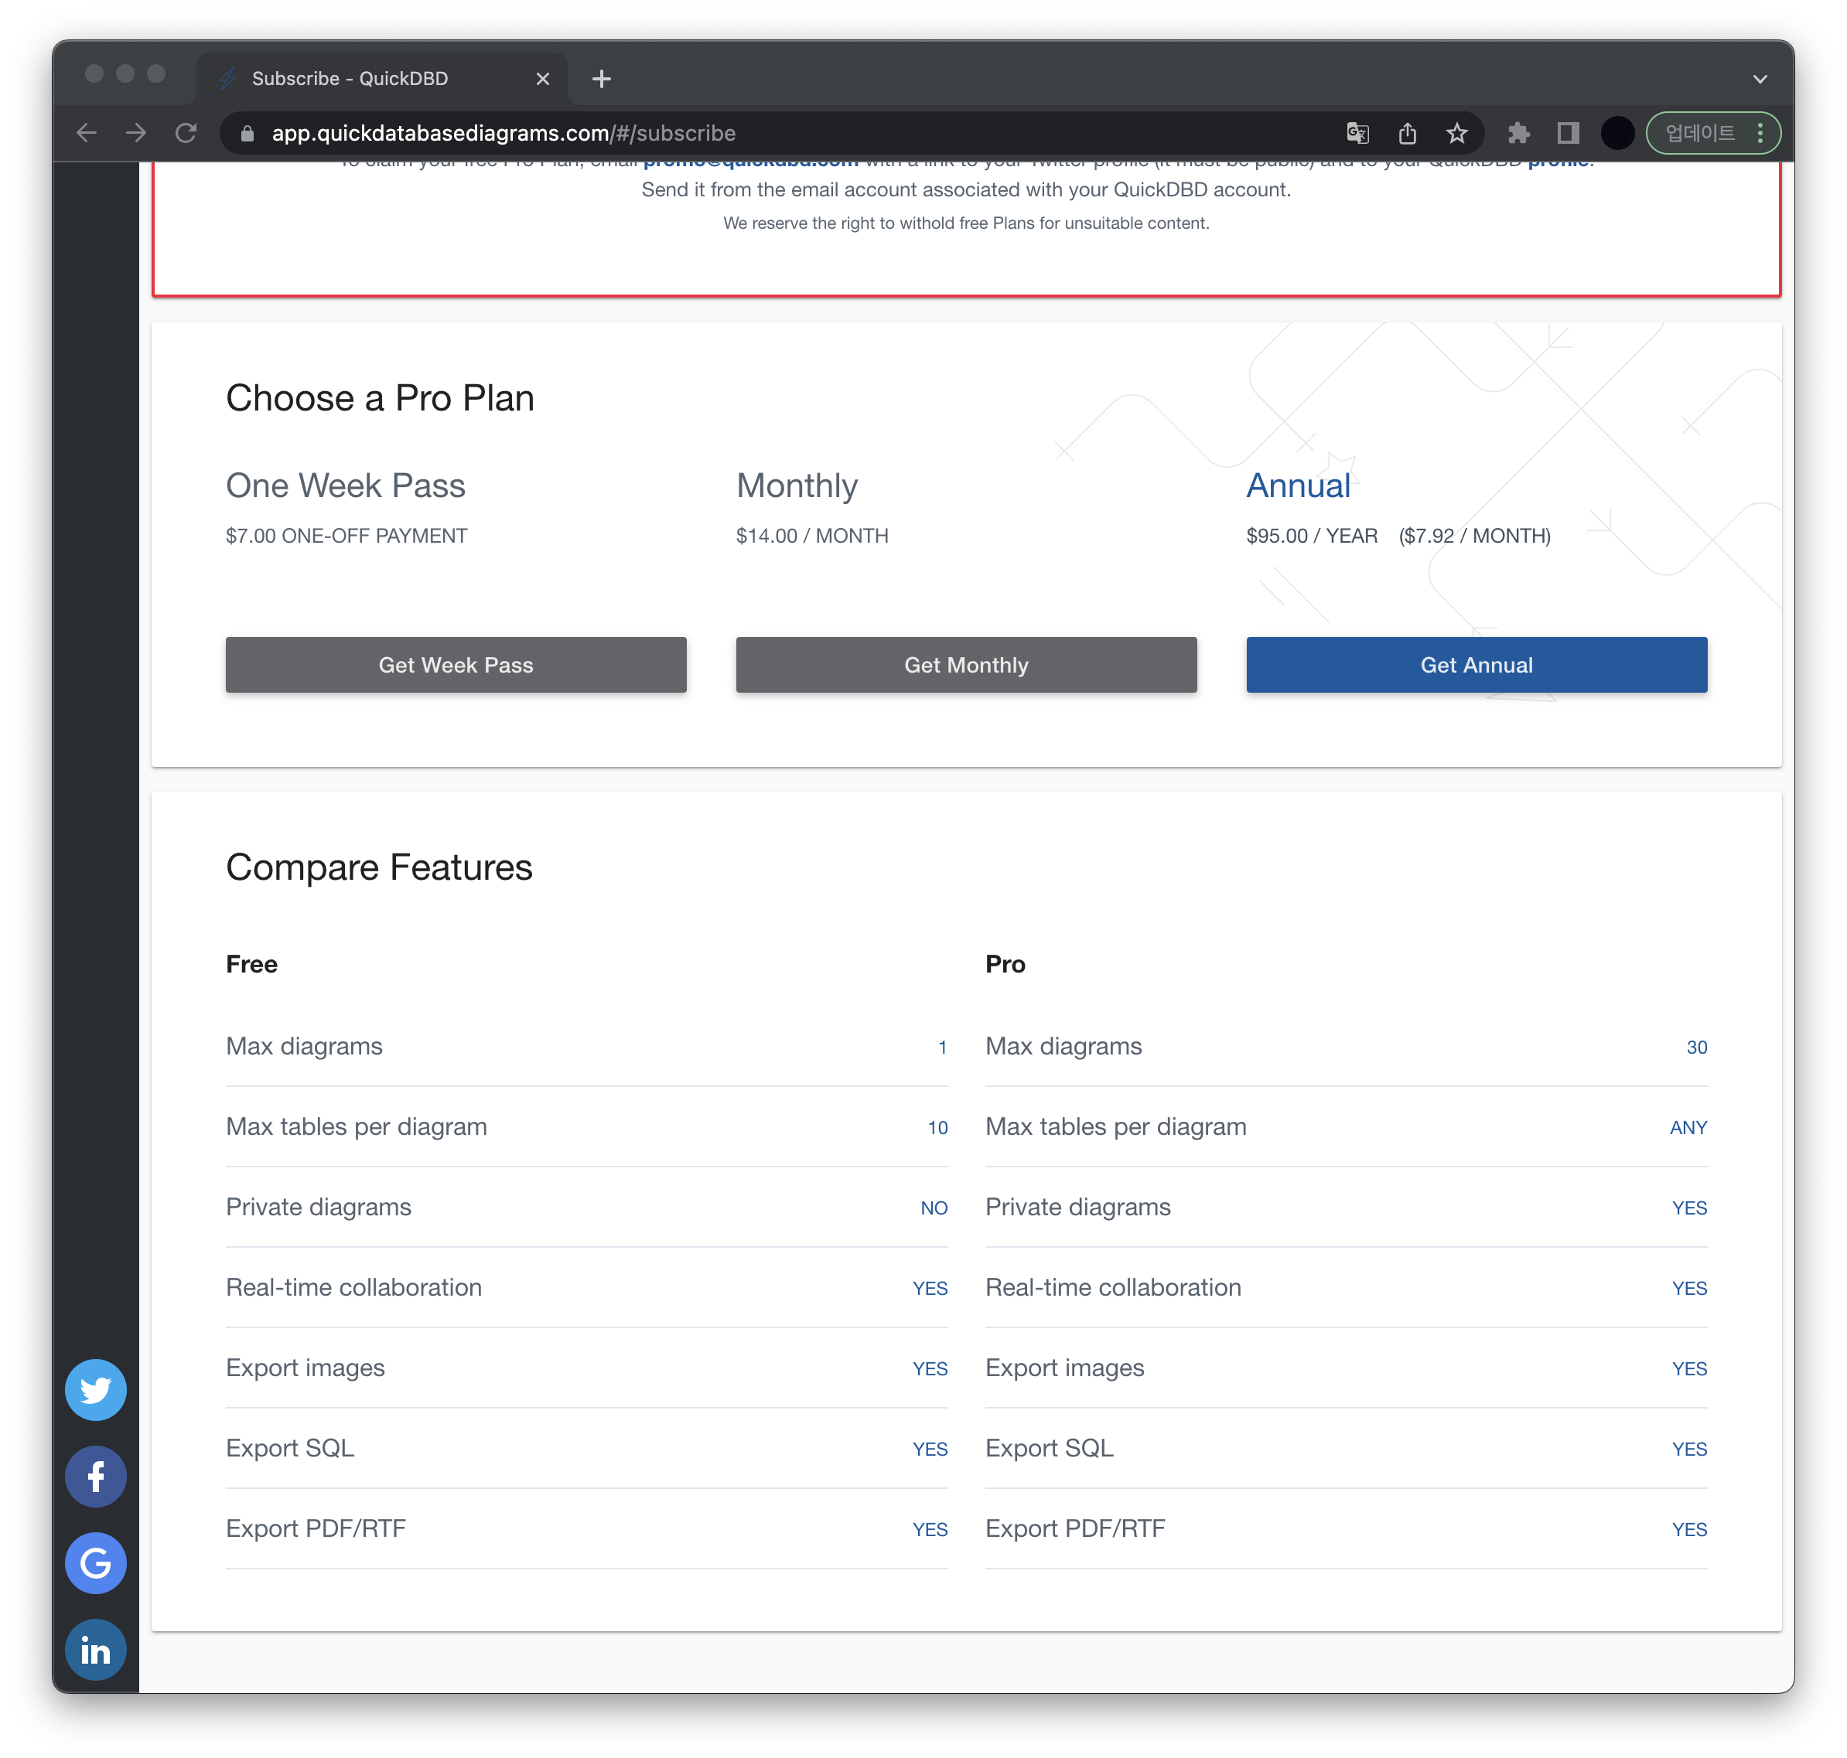Click the Twitter share icon
The width and height of the screenshot is (1847, 1758).
tap(96, 1390)
